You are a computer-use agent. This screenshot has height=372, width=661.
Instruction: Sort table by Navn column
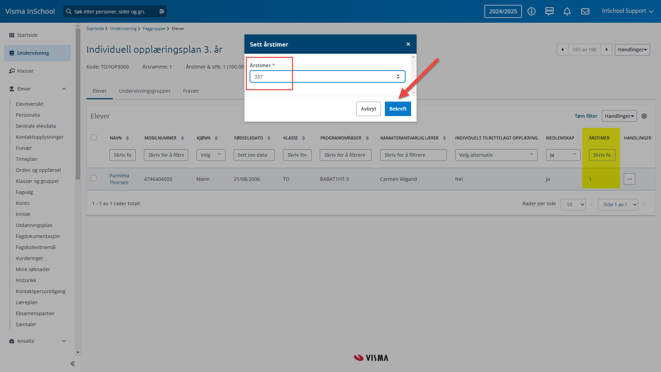127,138
